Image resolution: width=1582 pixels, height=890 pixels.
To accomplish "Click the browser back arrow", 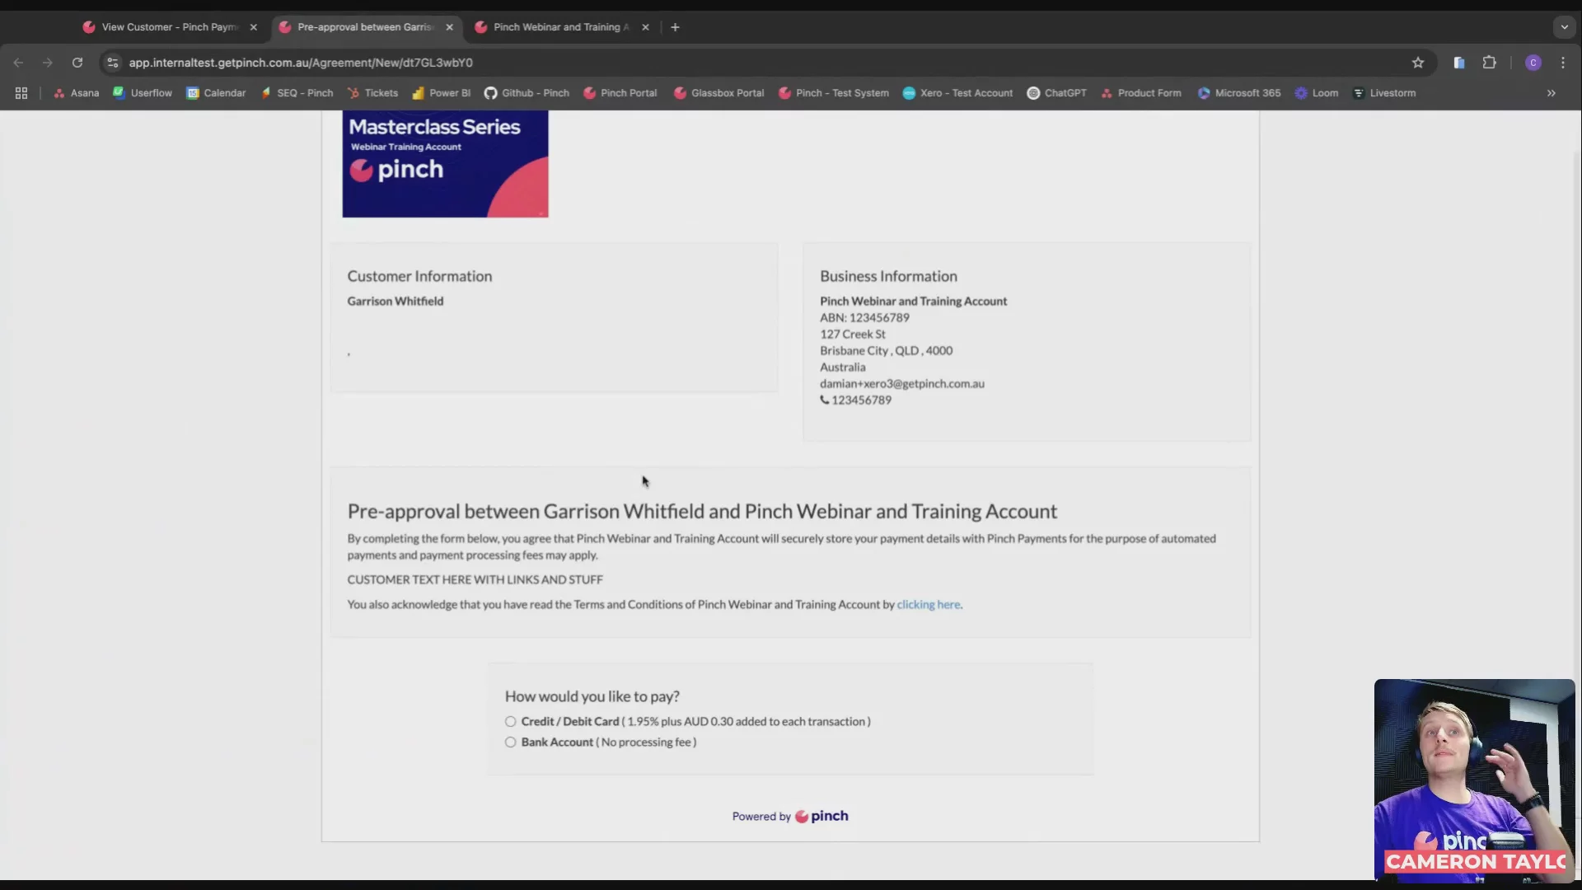I will click(x=18, y=63).
